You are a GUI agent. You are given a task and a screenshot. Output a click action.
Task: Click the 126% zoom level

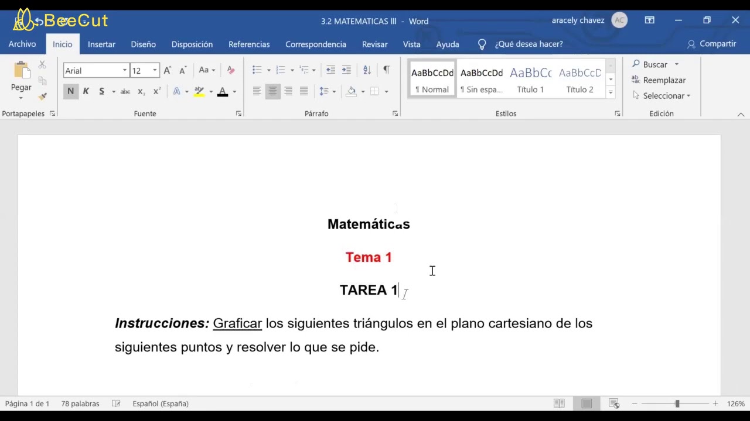click(x=736, y=403)
